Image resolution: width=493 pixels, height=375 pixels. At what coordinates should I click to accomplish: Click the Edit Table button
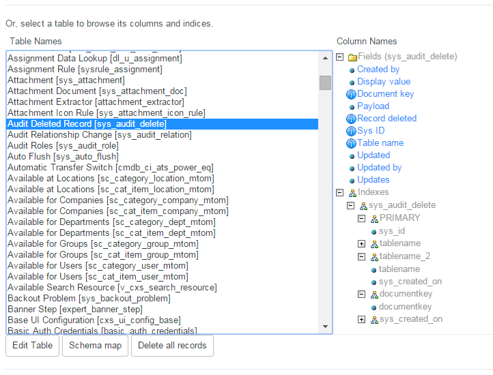(32, 346)
